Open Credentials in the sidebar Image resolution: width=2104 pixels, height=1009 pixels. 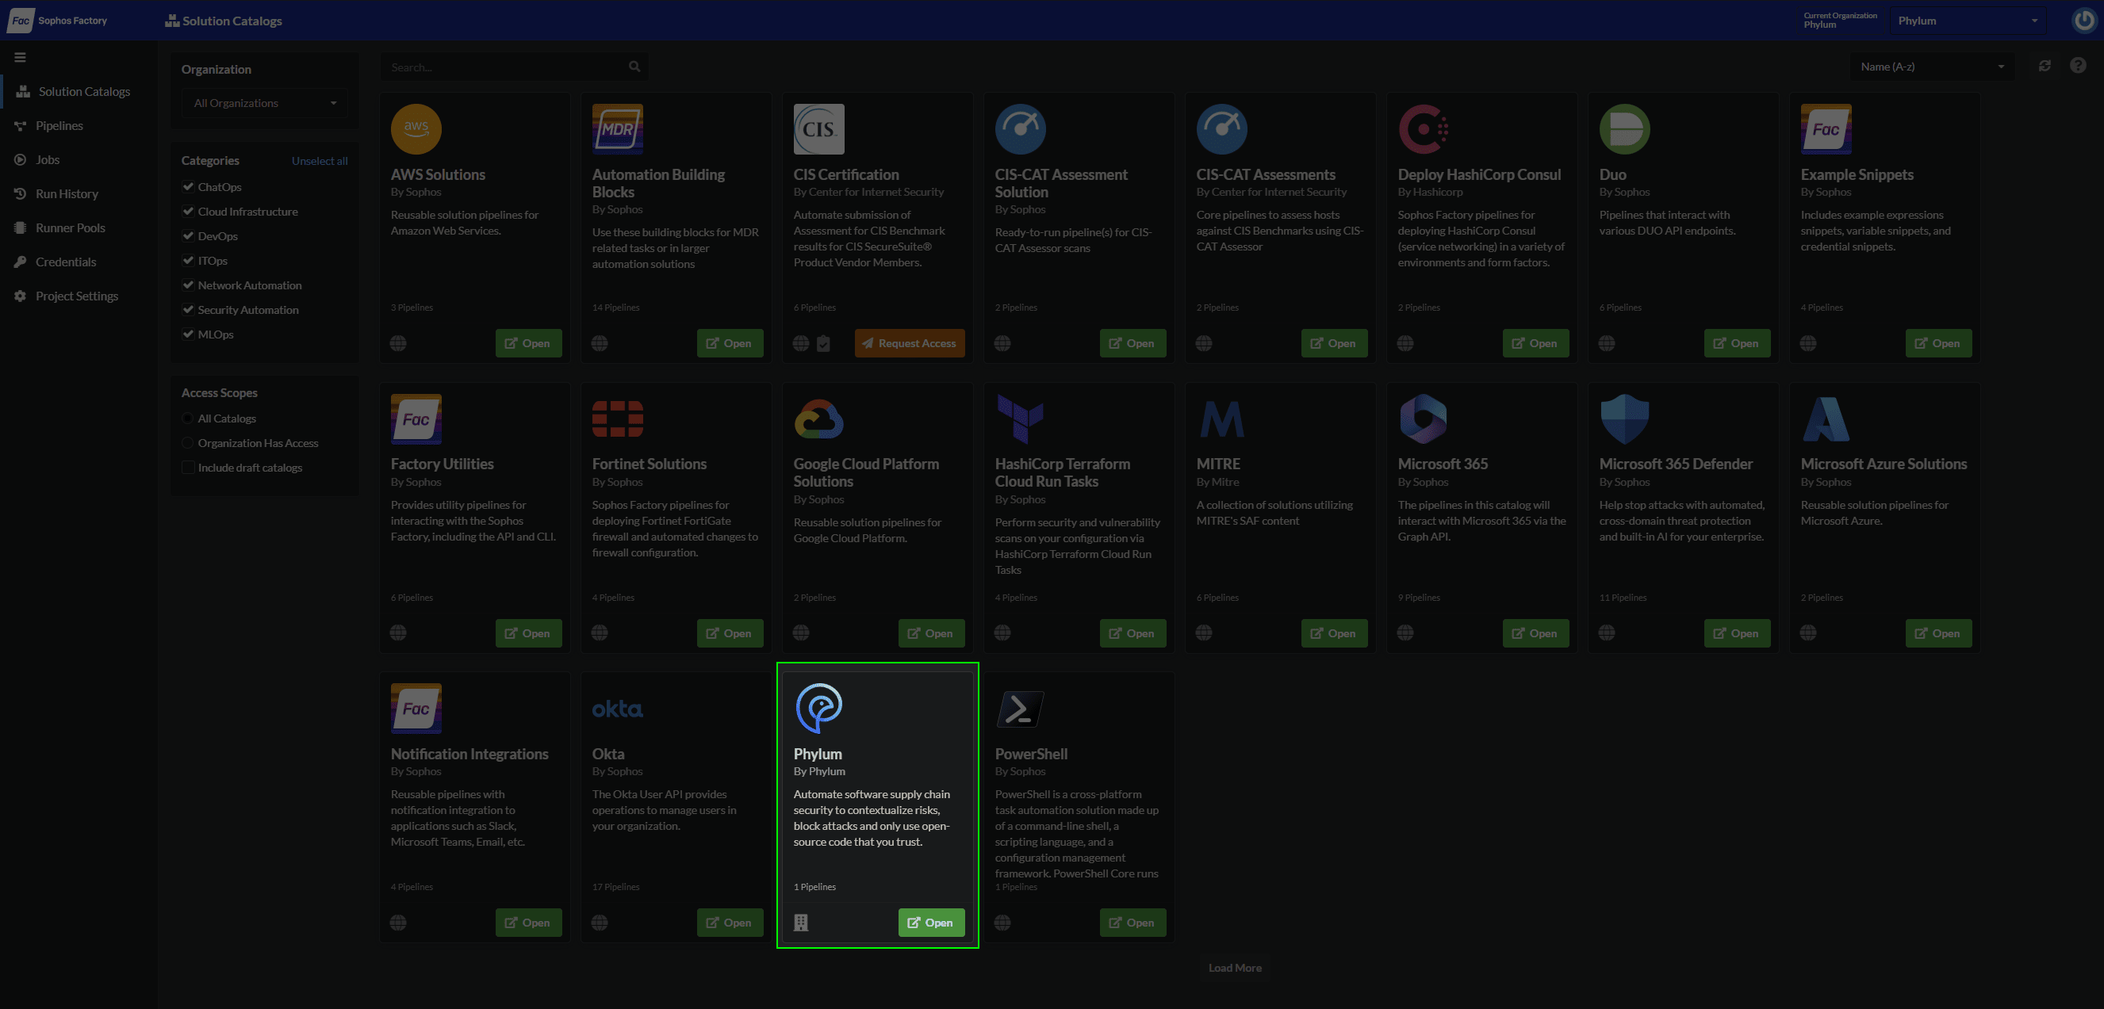click(x=56, y=262)
